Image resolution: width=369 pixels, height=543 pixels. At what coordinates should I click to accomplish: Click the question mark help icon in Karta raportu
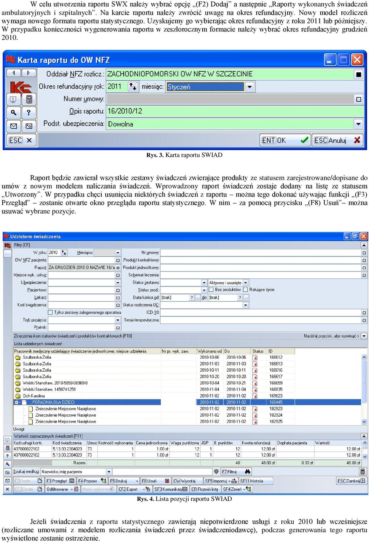click(x=29, y=113)
